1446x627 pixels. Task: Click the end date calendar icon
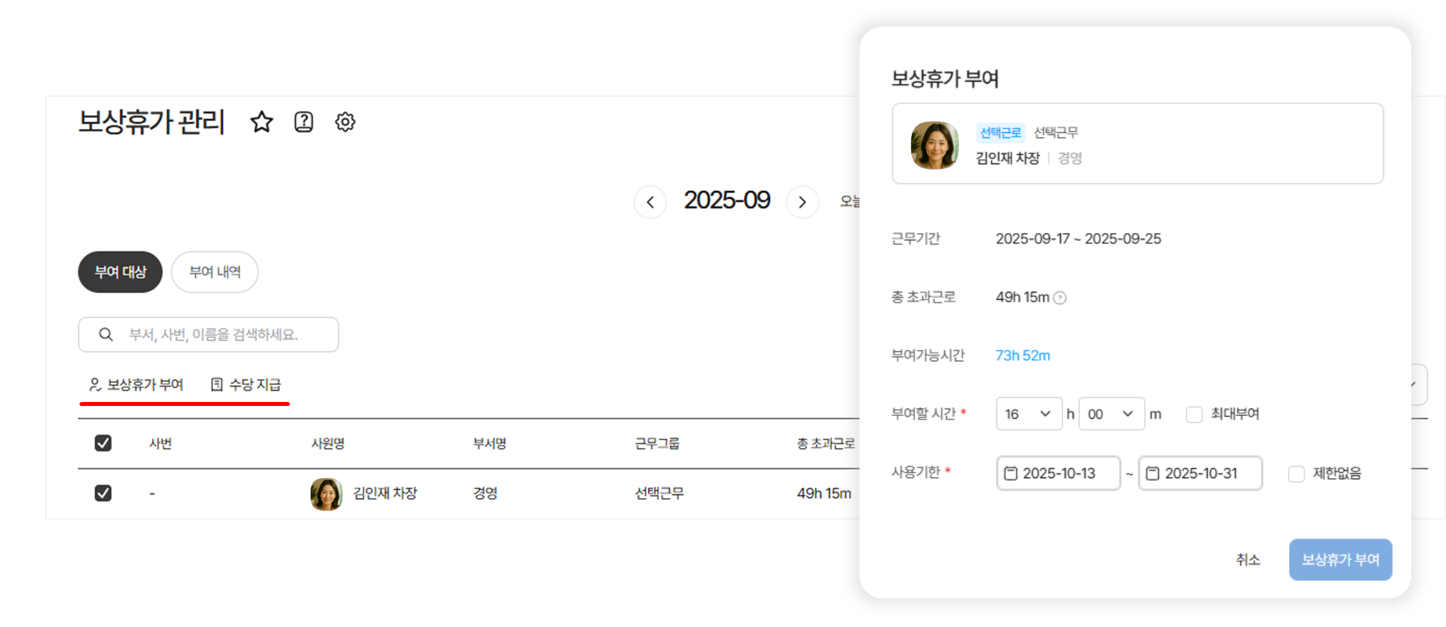tap(1153, 473)
